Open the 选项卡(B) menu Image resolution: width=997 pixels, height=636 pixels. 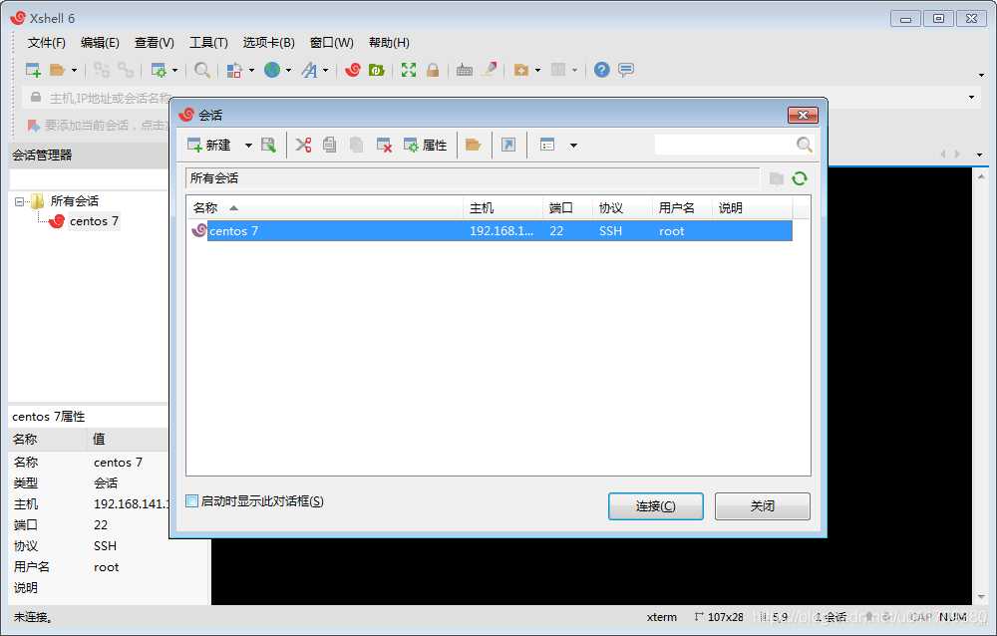point(269,43)
